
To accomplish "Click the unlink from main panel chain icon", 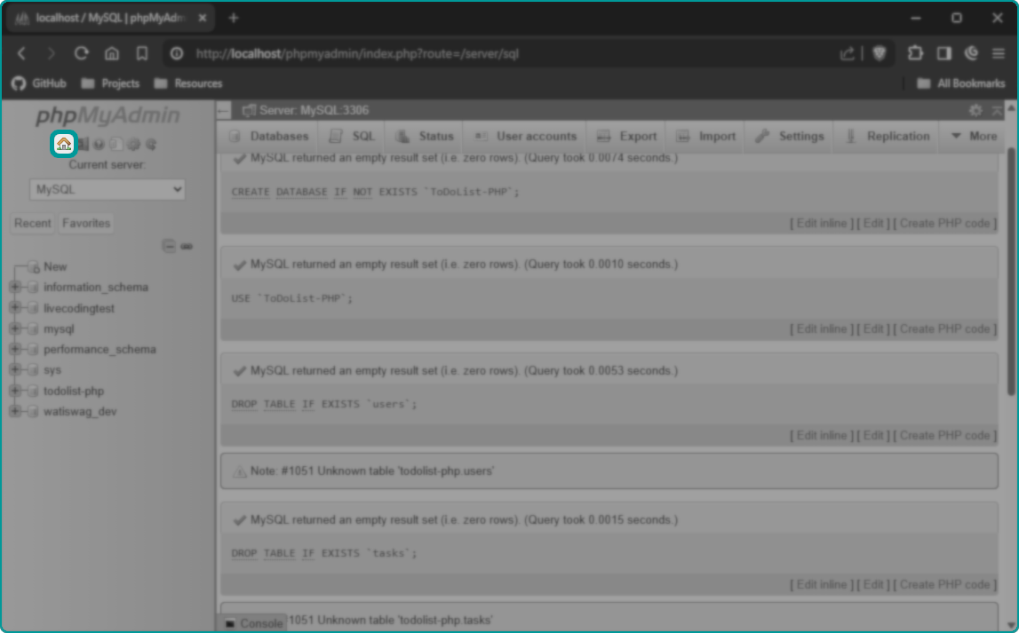I will (x=187, y=246).
